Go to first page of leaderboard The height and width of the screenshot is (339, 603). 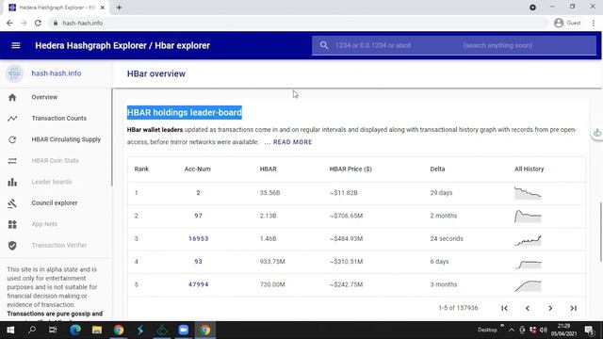pos(504,308)
